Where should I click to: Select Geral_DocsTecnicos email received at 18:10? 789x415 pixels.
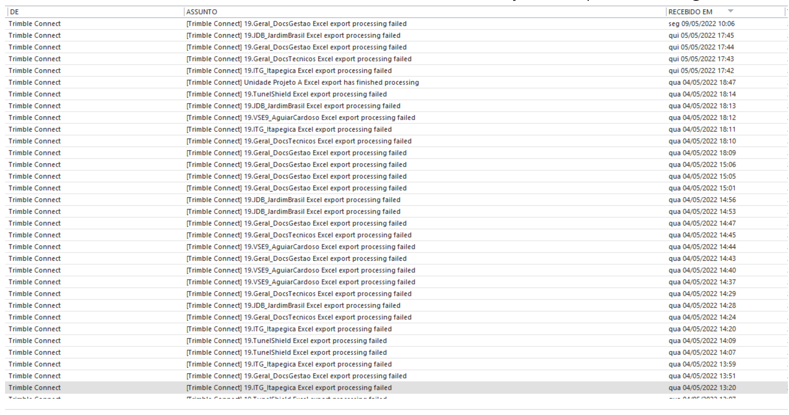[x=396, y=141]
